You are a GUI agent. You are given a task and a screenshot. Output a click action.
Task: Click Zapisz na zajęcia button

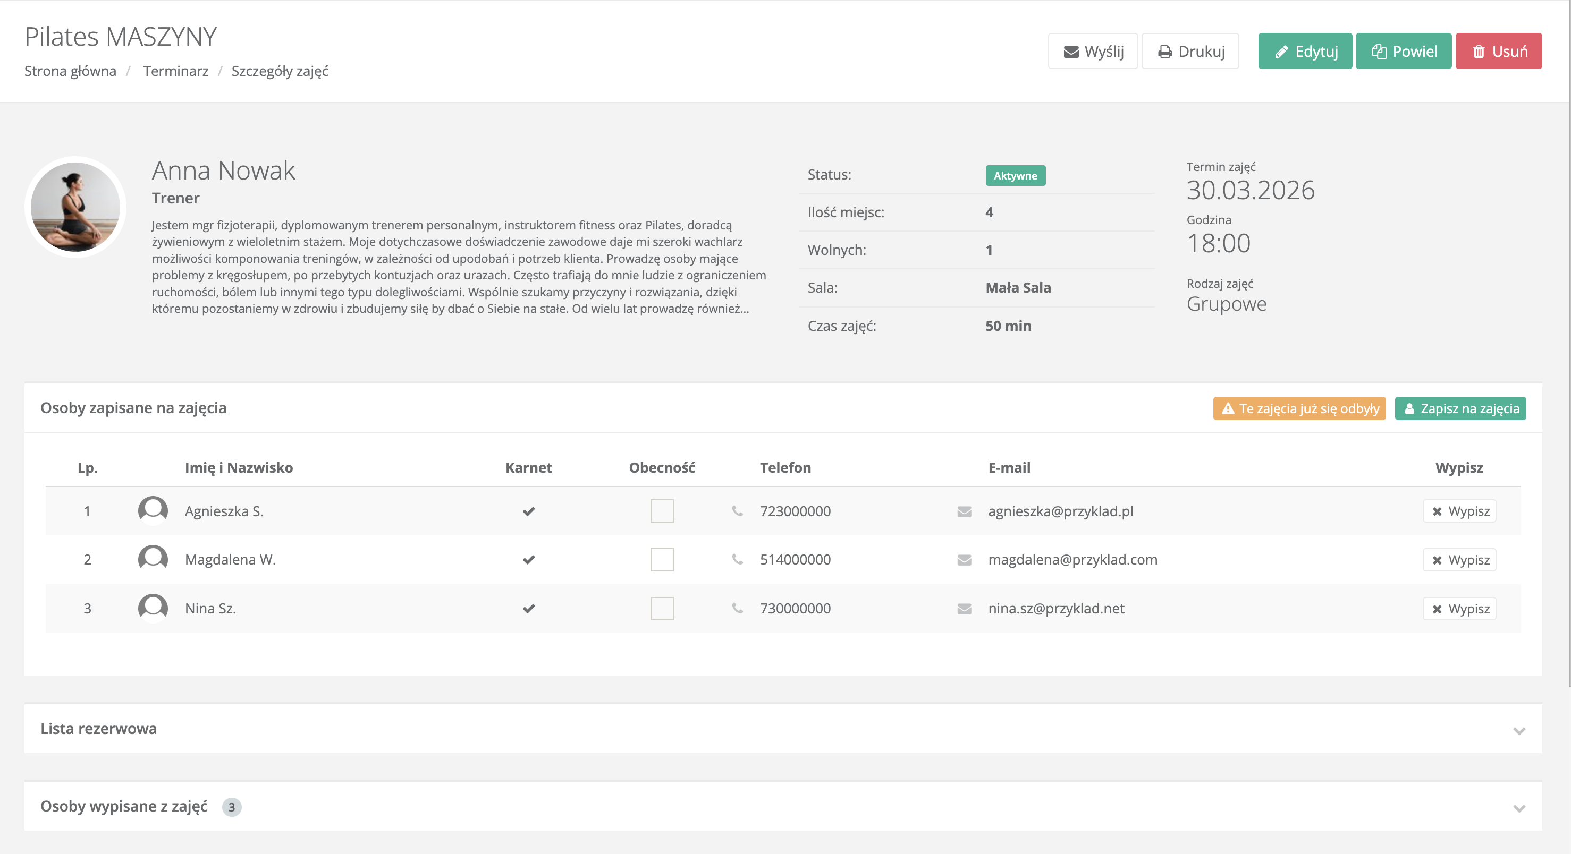click(1460, 408)
